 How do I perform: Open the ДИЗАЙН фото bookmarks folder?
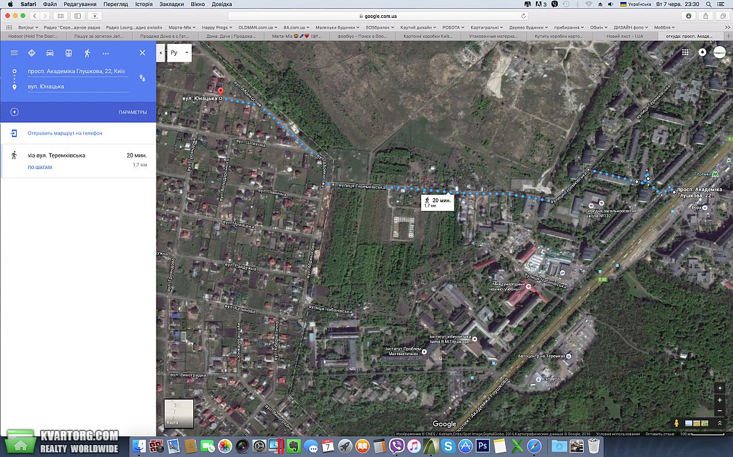click(x=631, y=27)
